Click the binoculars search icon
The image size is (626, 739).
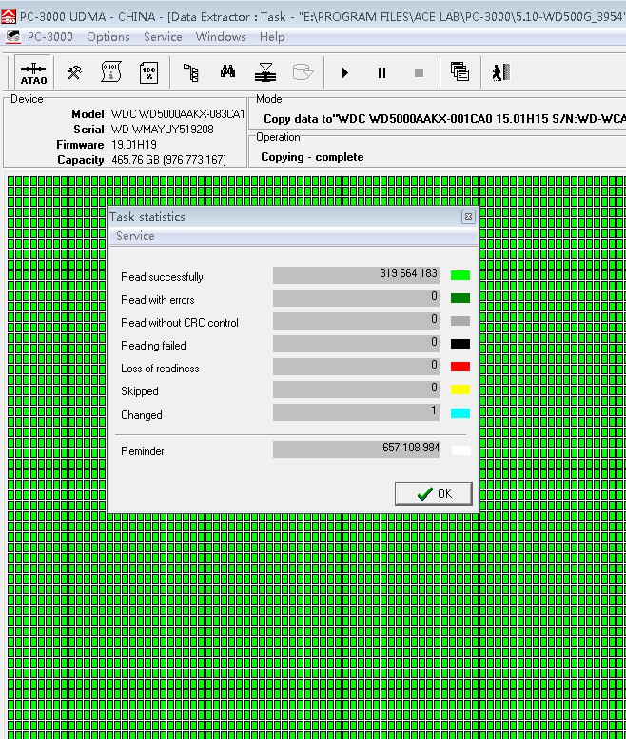pos(228,73)
